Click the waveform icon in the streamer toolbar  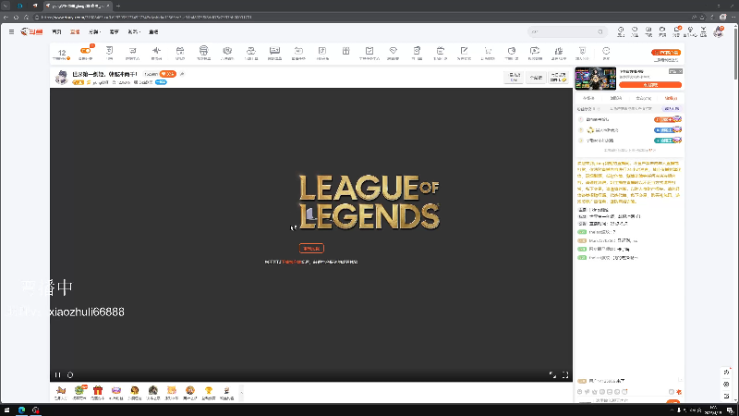tap(156, 51)
